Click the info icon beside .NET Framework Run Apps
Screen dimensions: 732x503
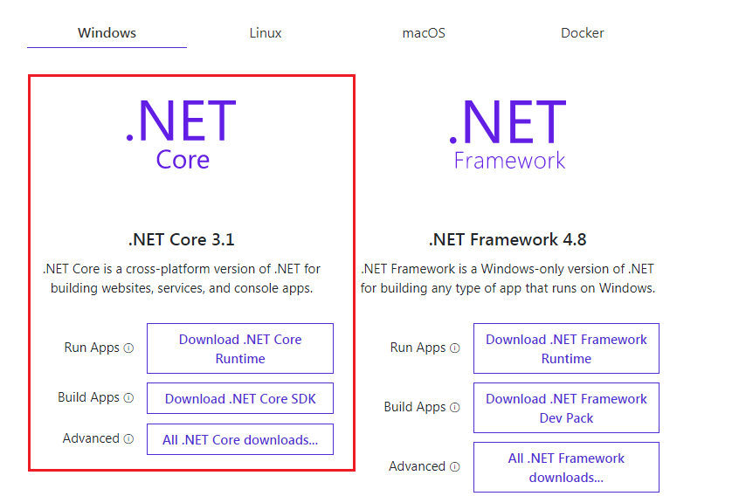pyautogui.click(x=455, y=348)
